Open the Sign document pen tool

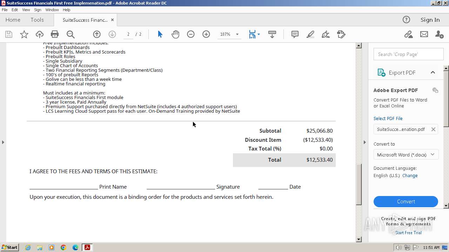click(326, 34)
